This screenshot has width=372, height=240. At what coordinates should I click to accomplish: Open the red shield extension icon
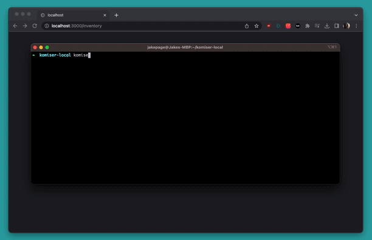coord(269,26)
